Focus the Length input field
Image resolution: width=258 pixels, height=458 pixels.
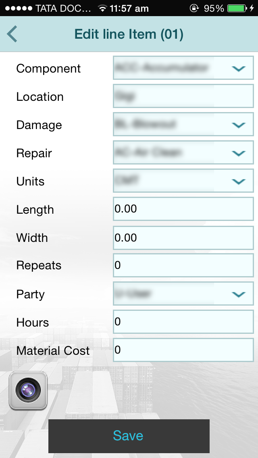183,209
